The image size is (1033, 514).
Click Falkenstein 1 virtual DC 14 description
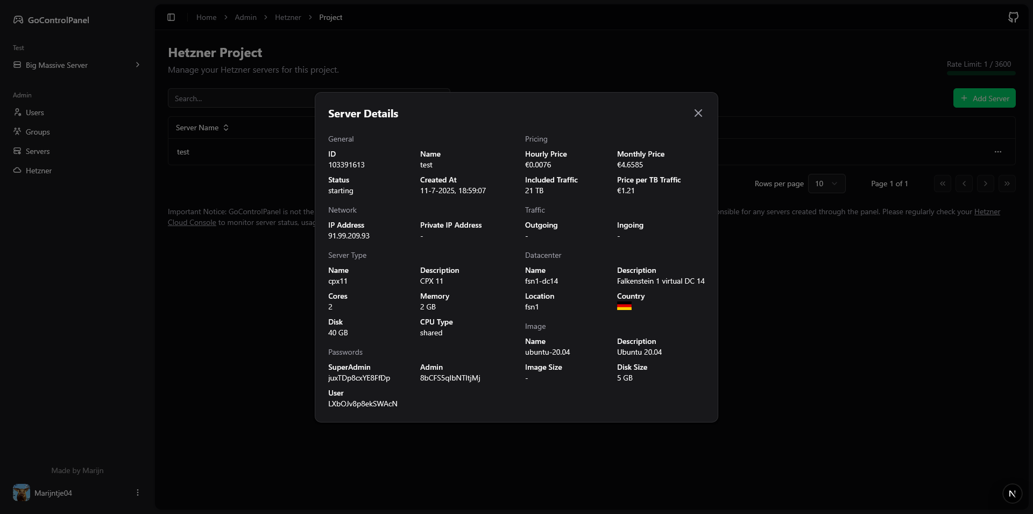coord(661,281)
